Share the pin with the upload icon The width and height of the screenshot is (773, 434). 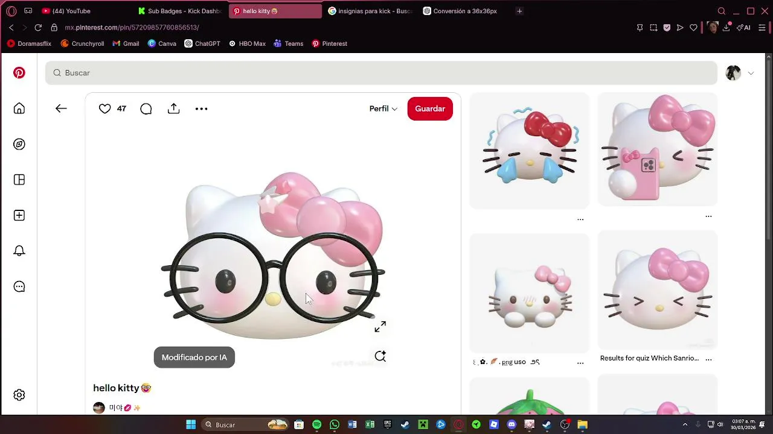tap(174, 108)
